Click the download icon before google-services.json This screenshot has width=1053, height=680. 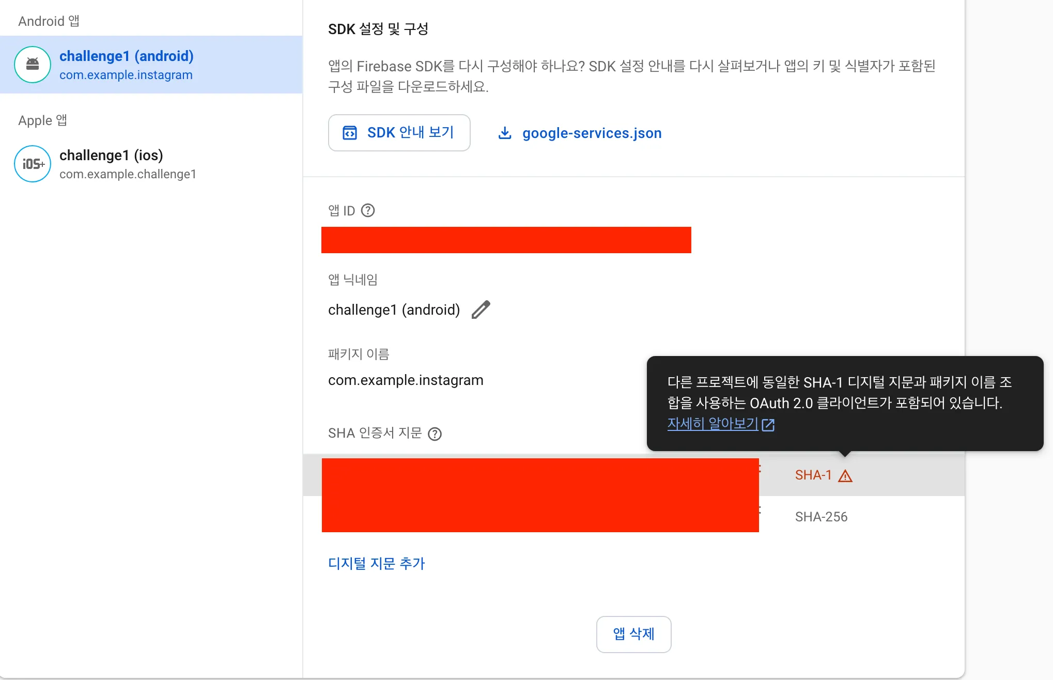click(505, 133)
